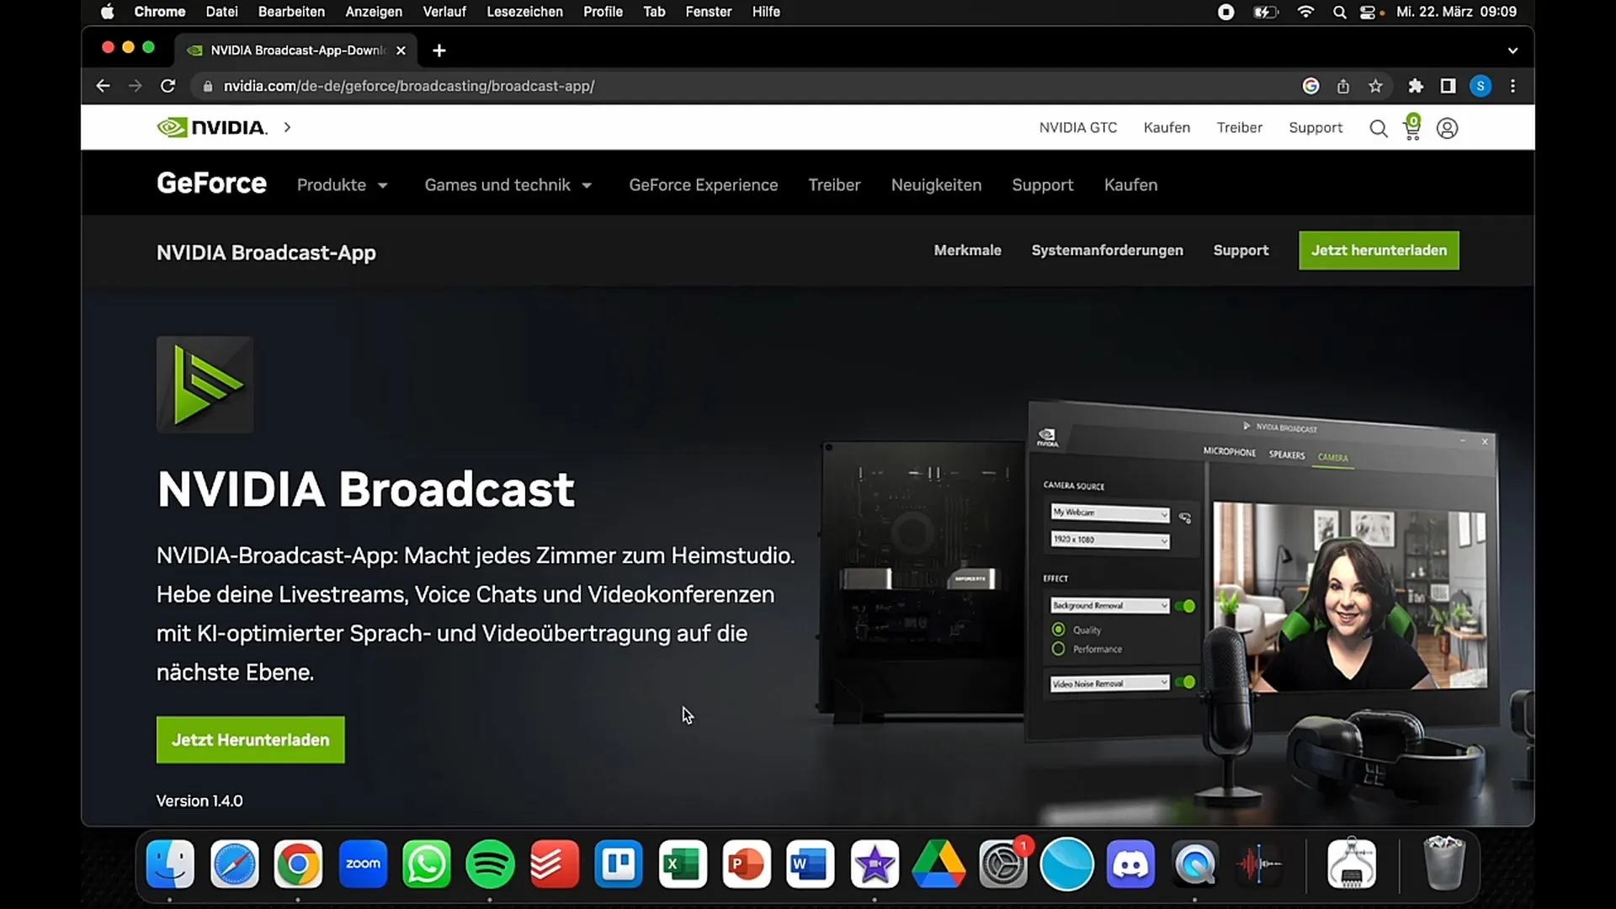Open the NVIDIA GTC link
Screen dimensions: 1616x909
click(1078, 128)
